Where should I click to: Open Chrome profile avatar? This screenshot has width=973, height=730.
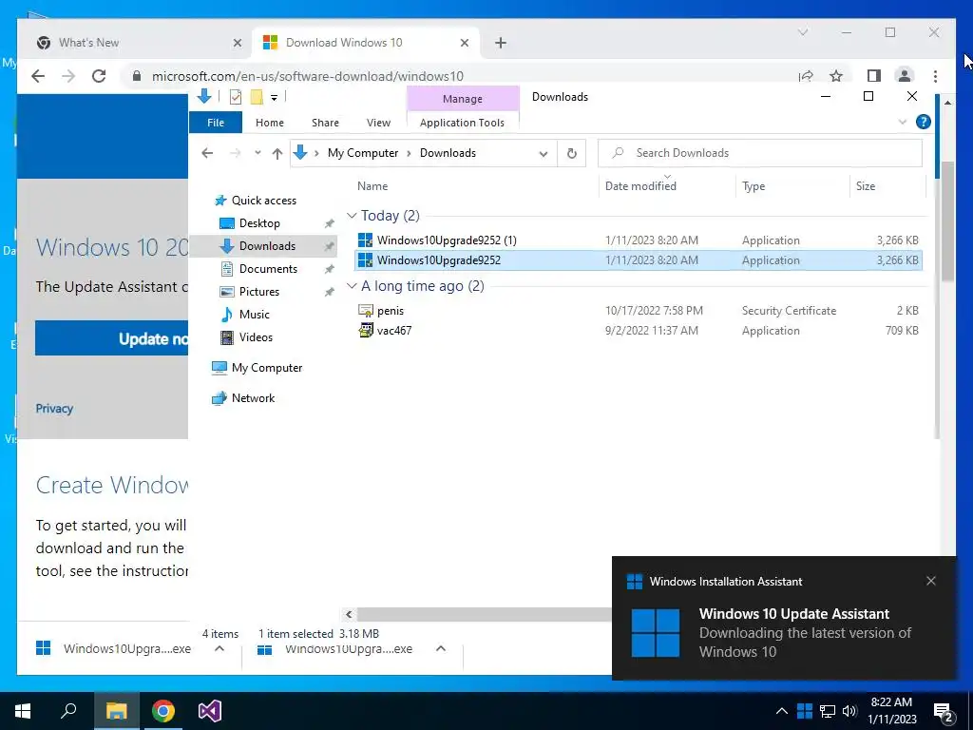pyautogui.click(x=905, y=76)
